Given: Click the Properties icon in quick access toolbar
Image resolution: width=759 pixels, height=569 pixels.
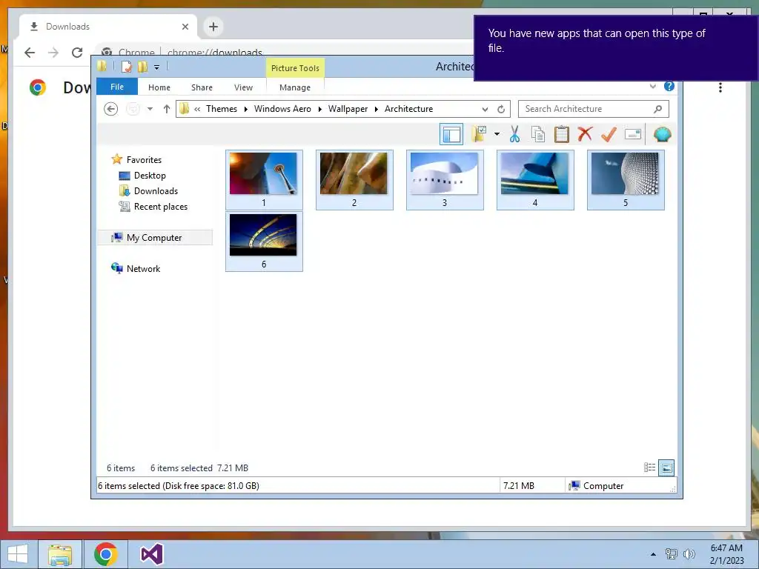Looking at the screenshot, I should [126, 67].
